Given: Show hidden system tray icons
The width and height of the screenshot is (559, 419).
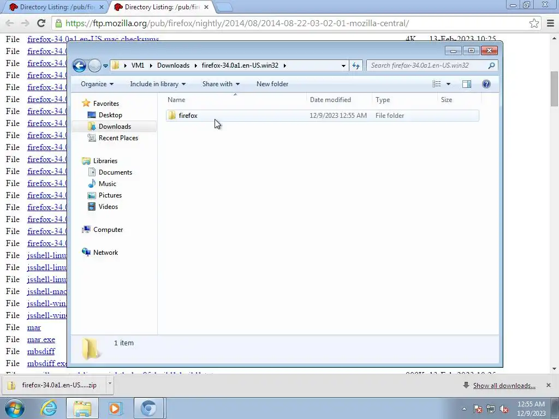Looking at the screenshot, I should pos(464,409).
